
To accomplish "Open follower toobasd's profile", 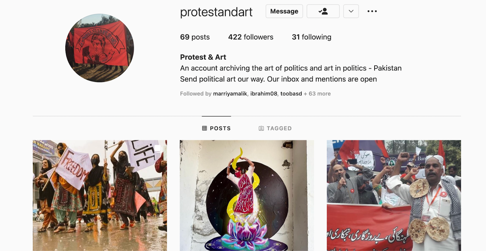I will 291,94.
